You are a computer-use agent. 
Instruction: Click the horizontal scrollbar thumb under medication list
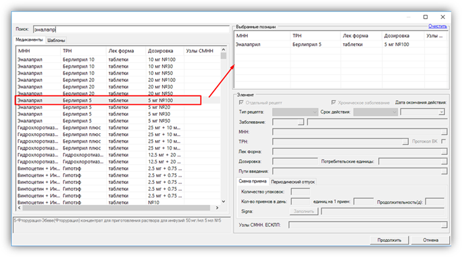tap(116, 208)
